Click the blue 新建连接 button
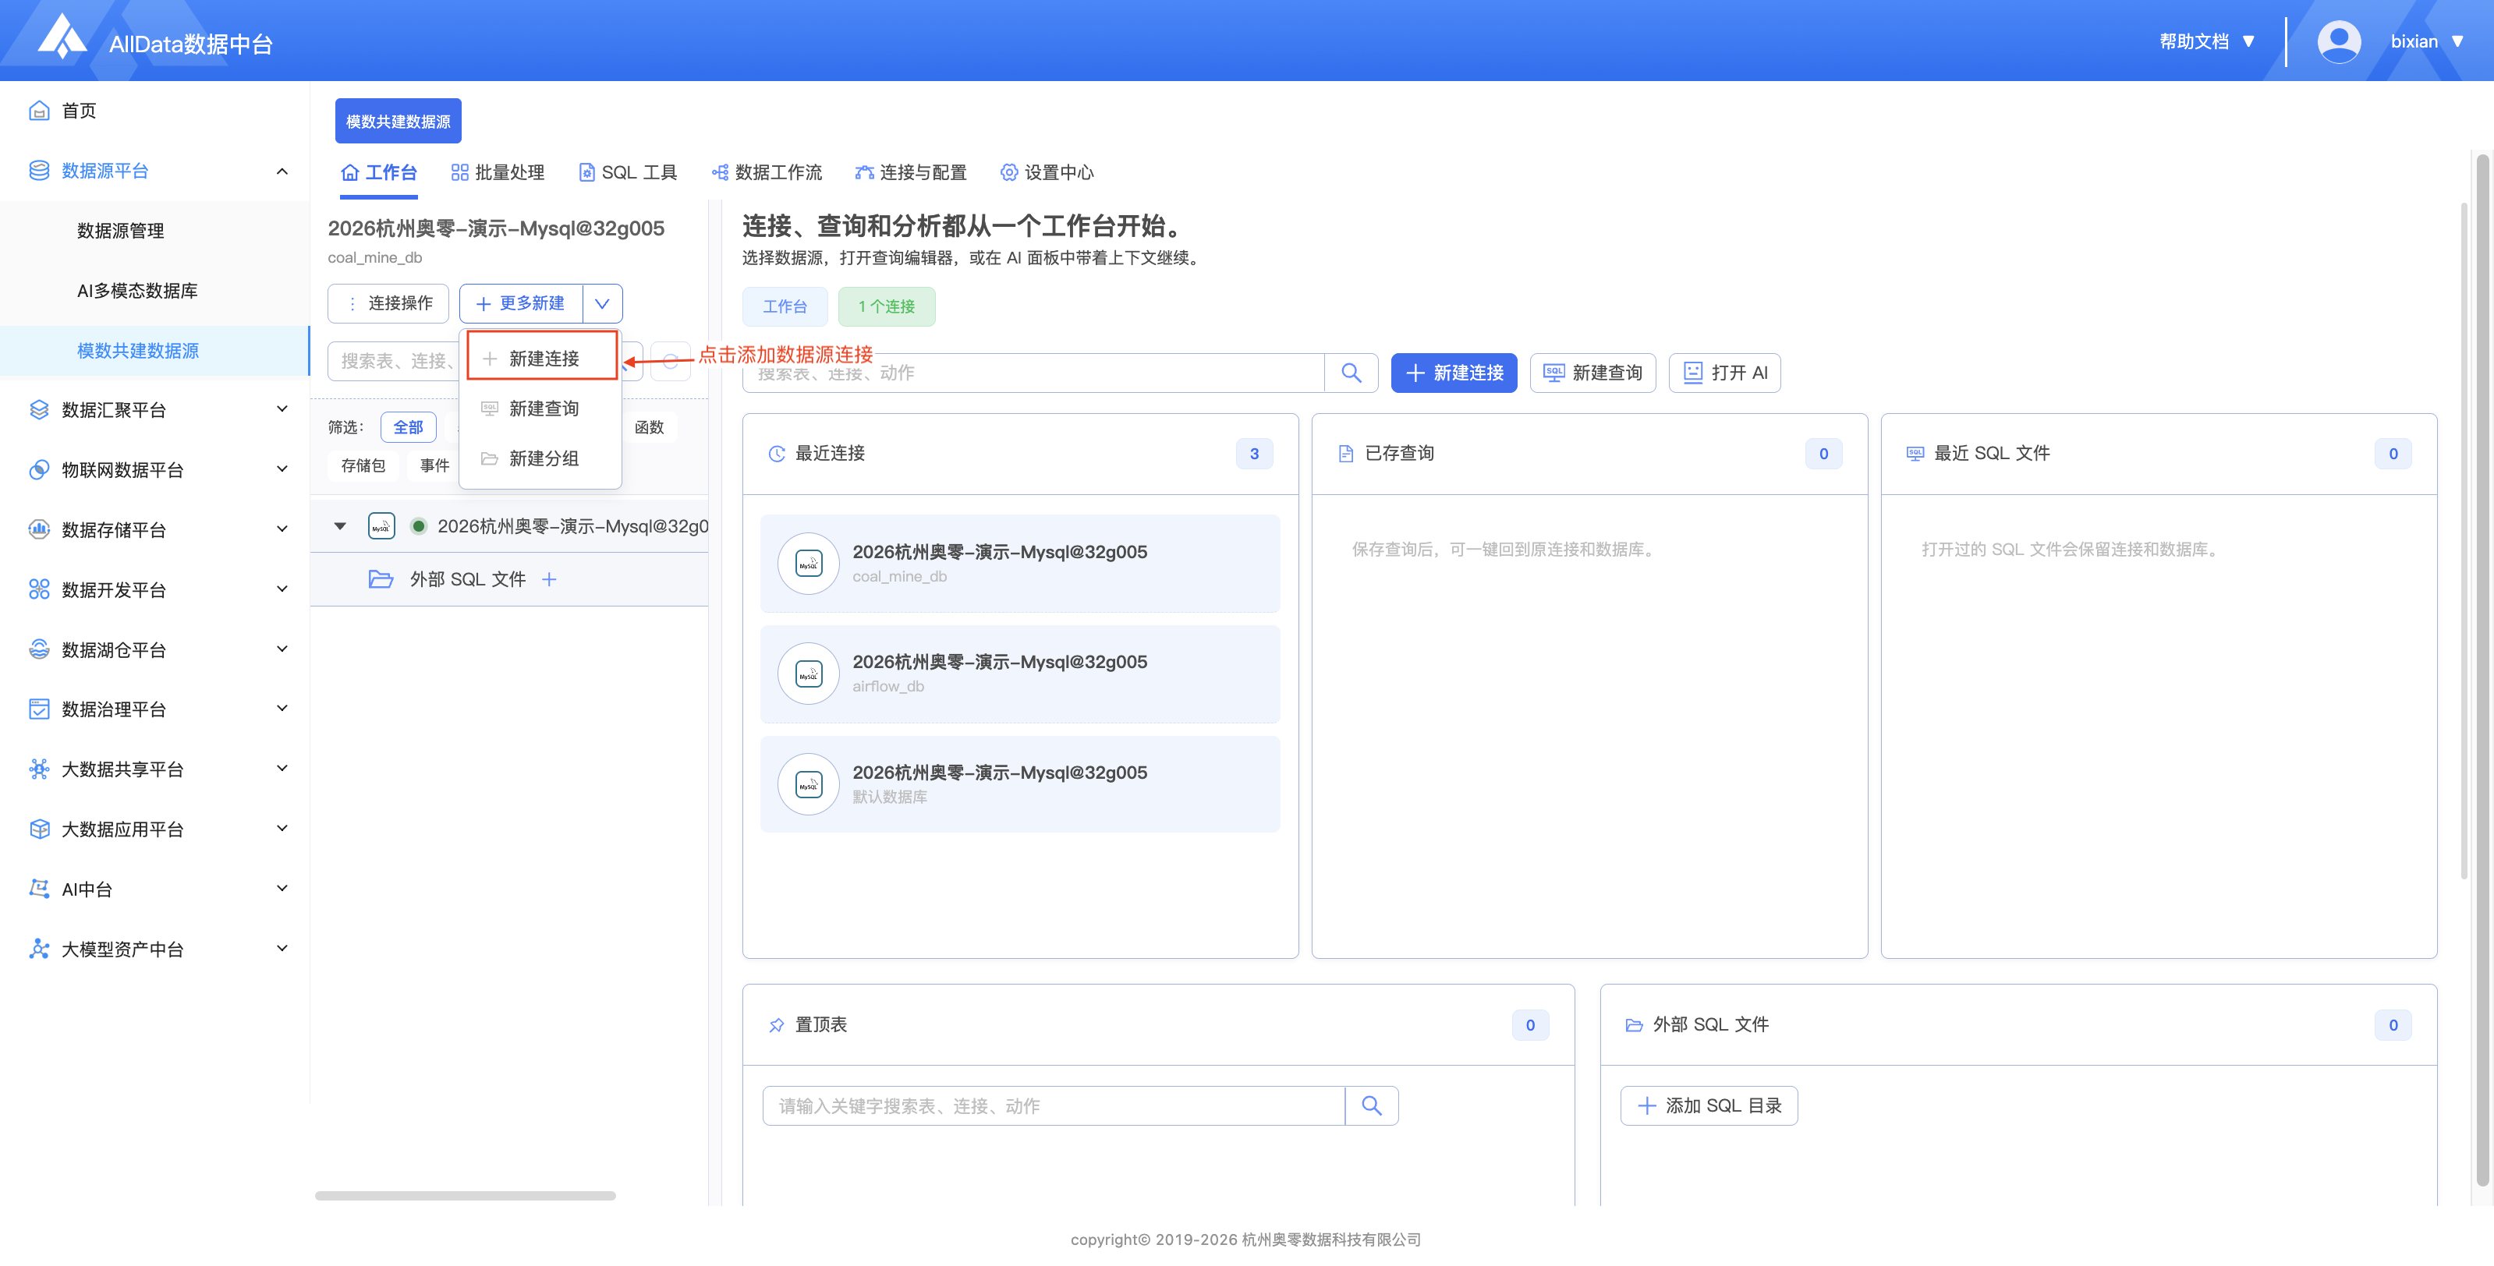The width and height of the screenshot is (2494, 1266). coord(1453,373)
